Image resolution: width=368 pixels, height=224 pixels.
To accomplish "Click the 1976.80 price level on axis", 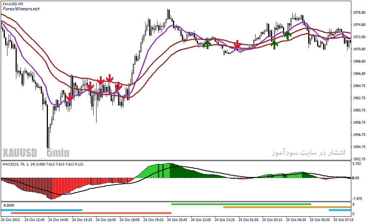I will pyautogui.click(x=359, y=13).
